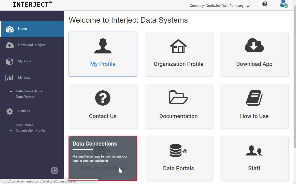Click the Contact Us question circle icon
This screenshot has height=184, width=296.
103,98
